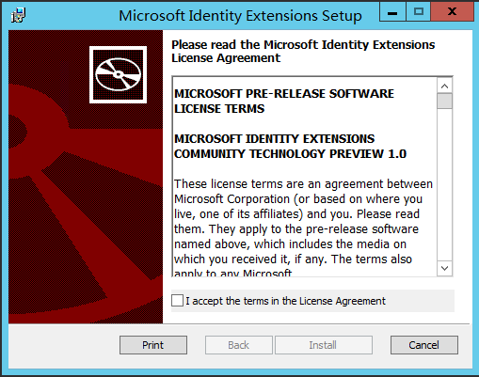Click the empty scrollbar track below the thumb
Viewport: 479px width, 377px height.
(x=444, y=185)
